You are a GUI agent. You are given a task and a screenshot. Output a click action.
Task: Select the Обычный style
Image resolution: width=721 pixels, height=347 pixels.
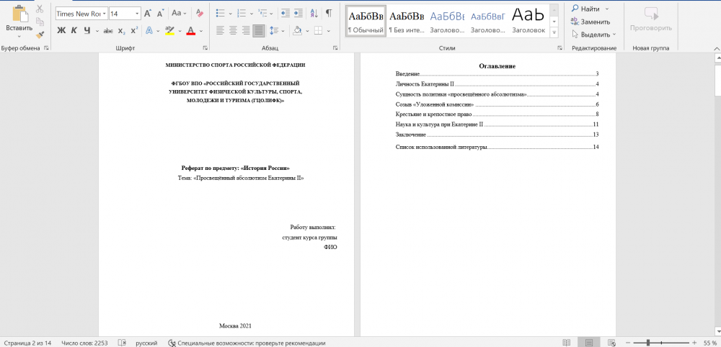pos(366,21)
